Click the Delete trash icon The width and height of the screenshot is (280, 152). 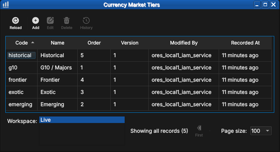coord(67,20)
